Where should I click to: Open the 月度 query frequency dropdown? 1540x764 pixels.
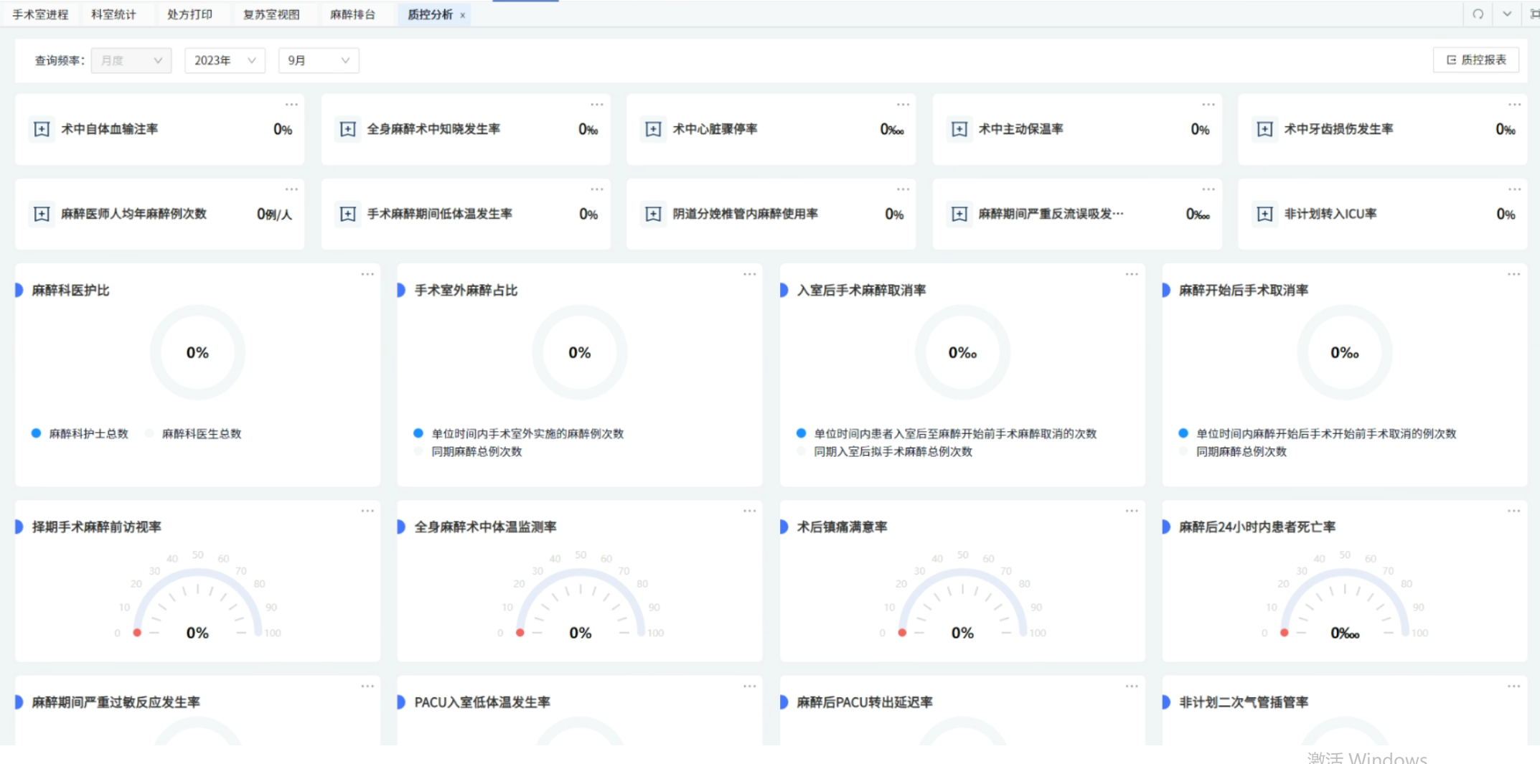131,60
